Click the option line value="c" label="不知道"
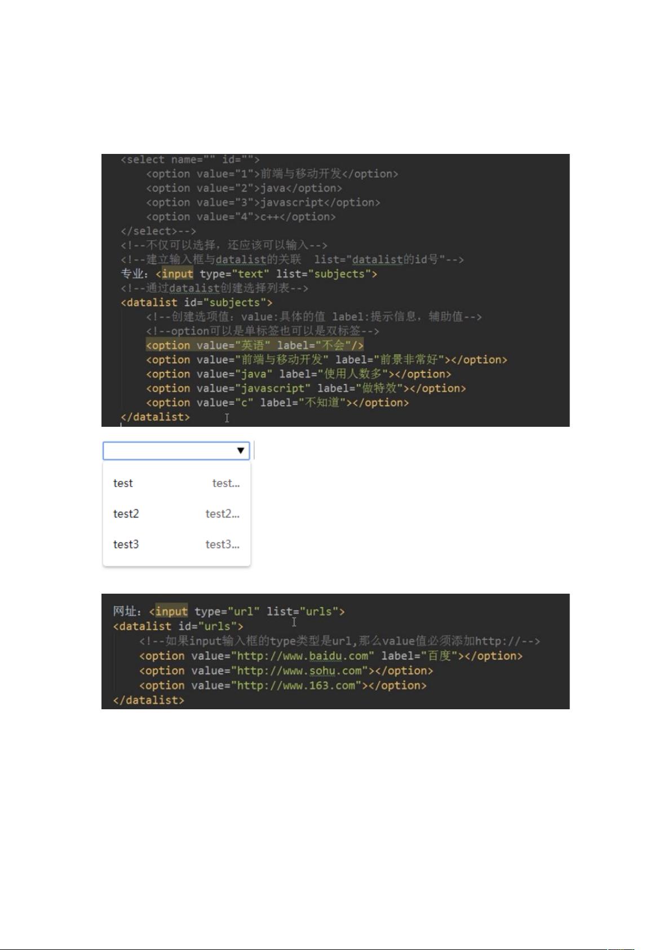Image resolution: width=672 pixels, height=950 pixels. click(277, 403)
